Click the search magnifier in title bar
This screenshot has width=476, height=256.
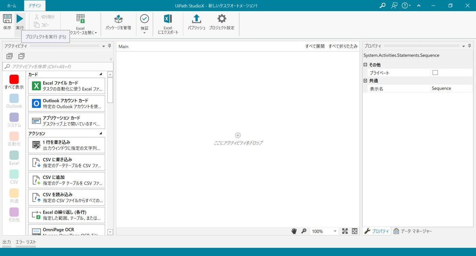tap(382, 6)
